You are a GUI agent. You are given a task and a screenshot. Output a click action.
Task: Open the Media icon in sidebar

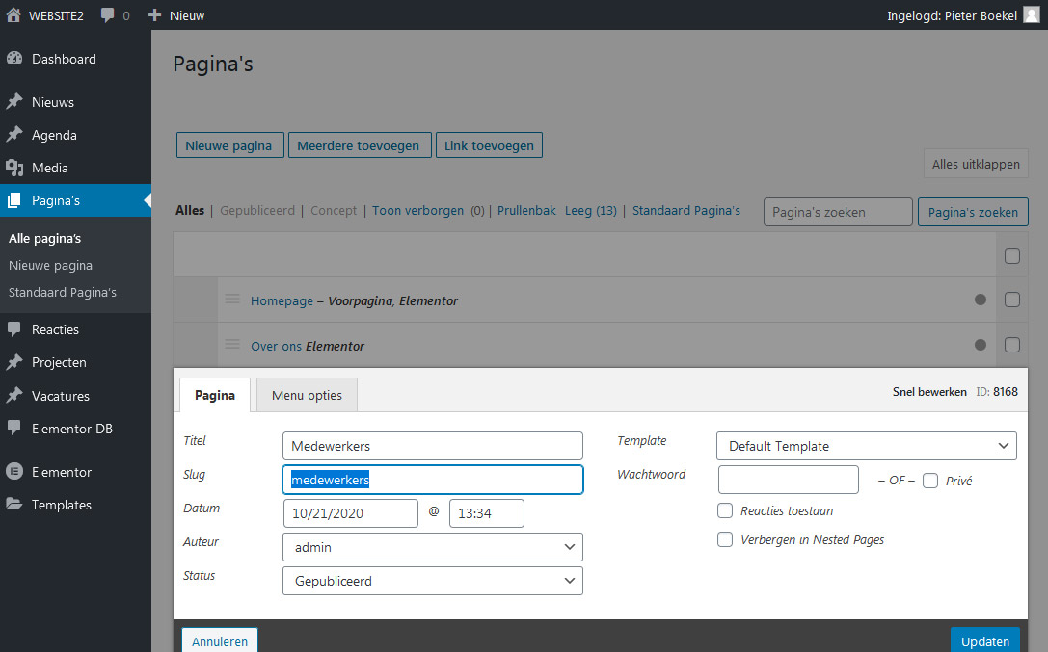coord(14,168)
